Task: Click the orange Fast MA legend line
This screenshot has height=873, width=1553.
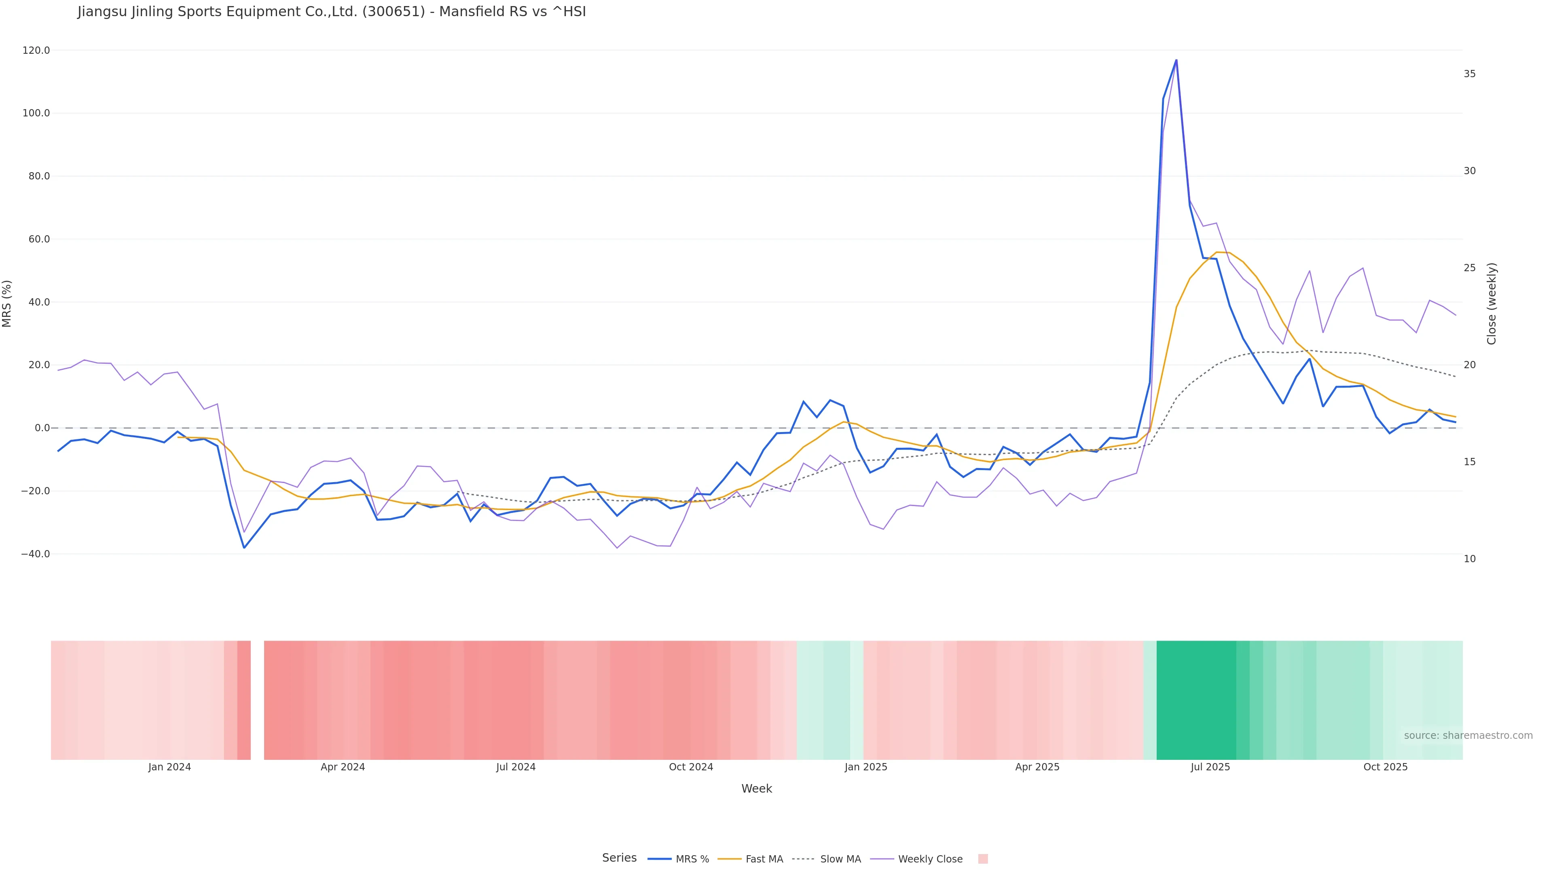Action: pyautogui.click(x=730, y=859)
